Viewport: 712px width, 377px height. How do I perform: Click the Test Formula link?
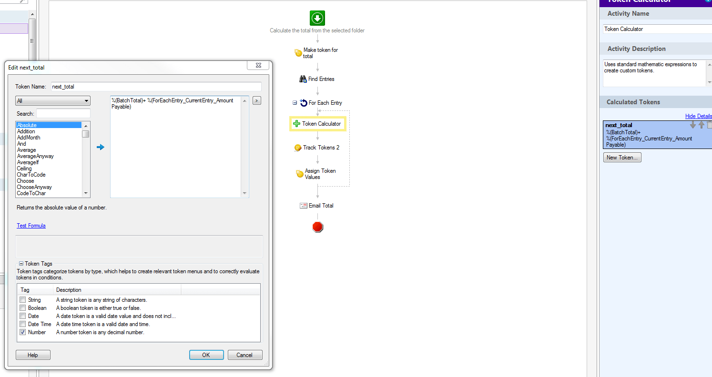point(31,226)
